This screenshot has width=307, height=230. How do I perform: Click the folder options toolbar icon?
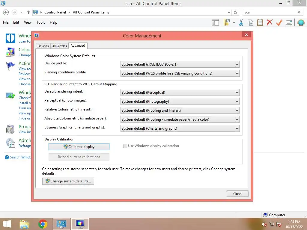pos(227,22)
